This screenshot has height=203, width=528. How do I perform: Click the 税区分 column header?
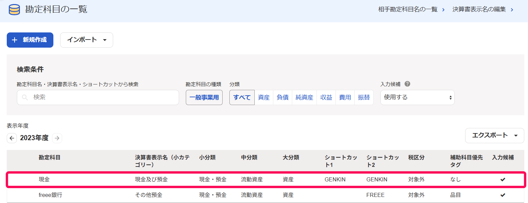pos(417,157)
